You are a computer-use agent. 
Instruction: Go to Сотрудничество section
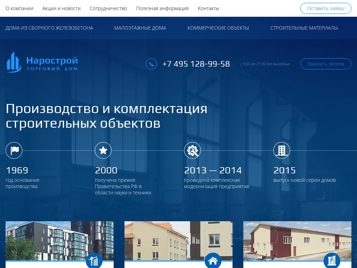point(108,8)
